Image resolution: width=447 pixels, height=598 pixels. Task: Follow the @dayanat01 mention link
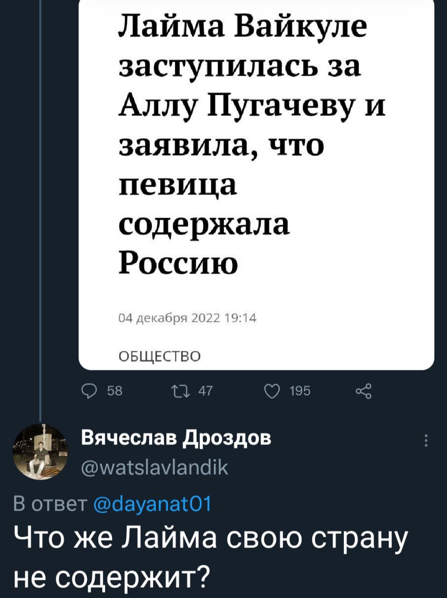click(x=153, y=504)
